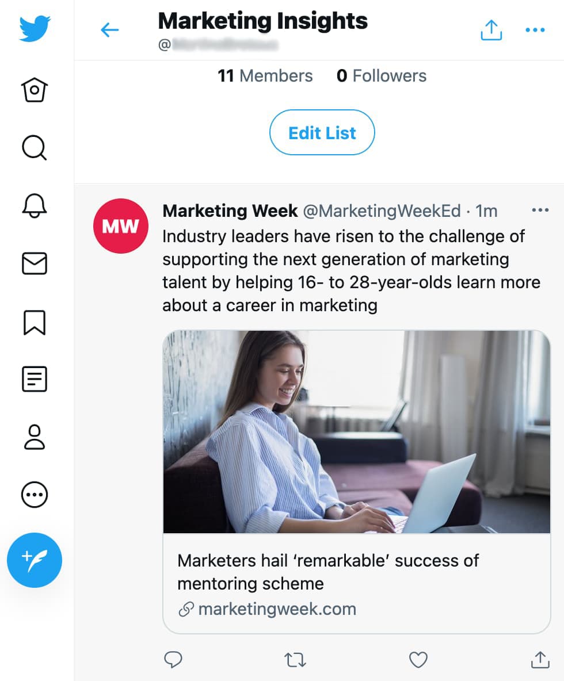Open the Explore search icon

click(x=35, y=148)
